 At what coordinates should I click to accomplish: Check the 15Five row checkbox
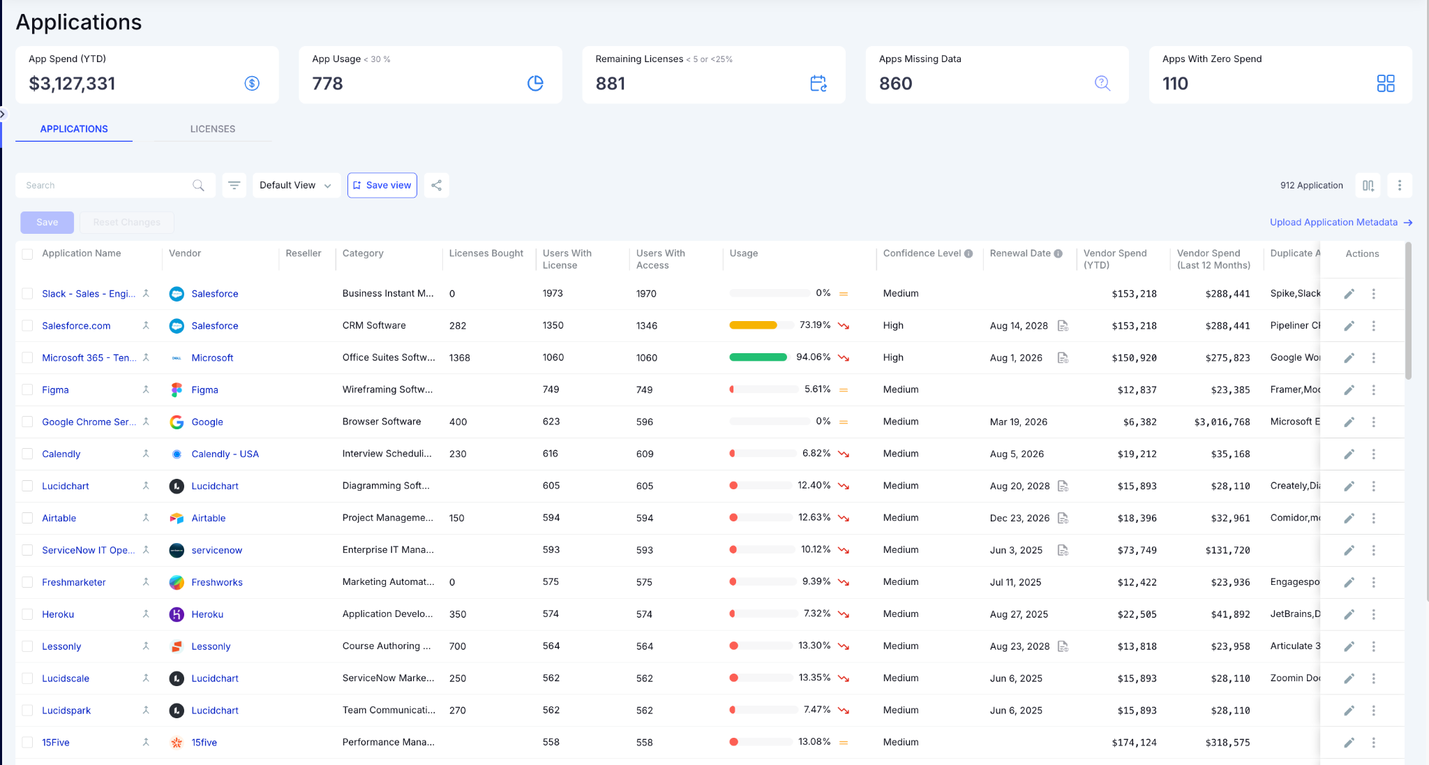coord(27,743)
